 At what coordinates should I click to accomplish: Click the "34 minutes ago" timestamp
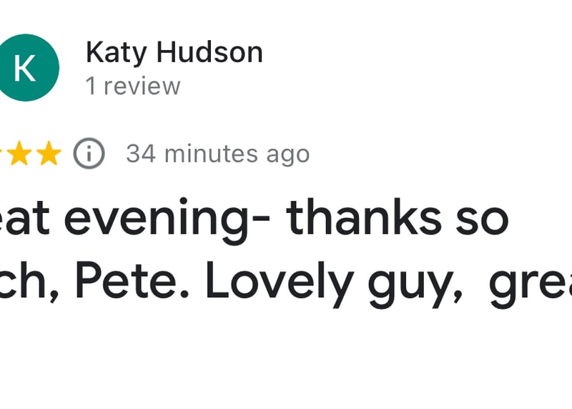point(217,154)
